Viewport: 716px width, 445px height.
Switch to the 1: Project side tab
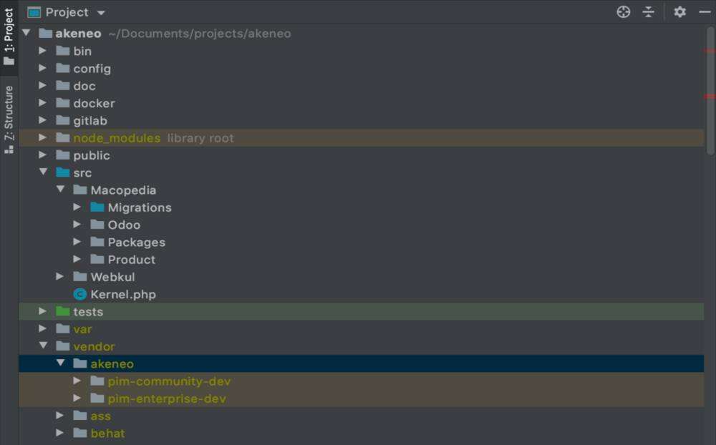click(x=9, y=36)
